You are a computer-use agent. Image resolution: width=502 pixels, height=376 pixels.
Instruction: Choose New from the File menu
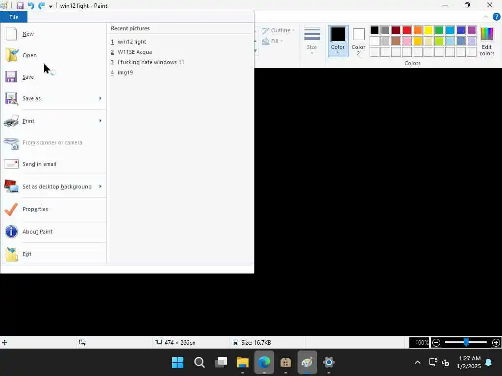click(53, 34)
